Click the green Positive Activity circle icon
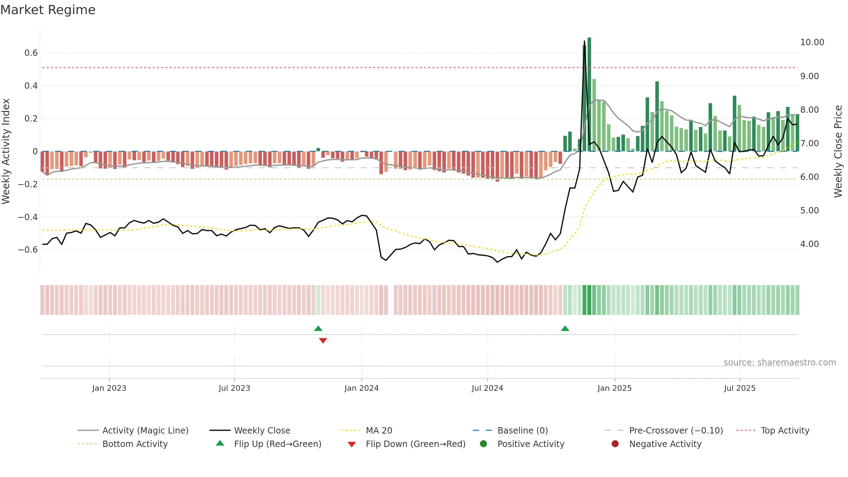 click(x=484, y=444)
